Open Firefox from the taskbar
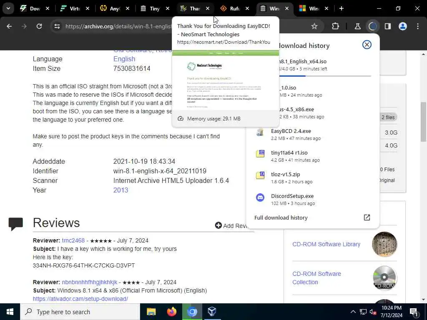Screen dimensions: 427x320 click(171, 312)
